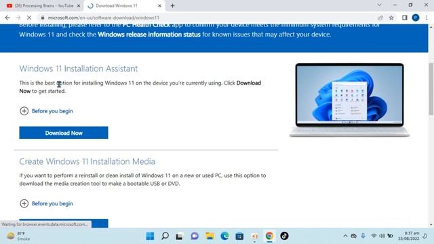Click the cloud sync tray icon
Viewport: 434px width, 244px height.
(354, 236)
